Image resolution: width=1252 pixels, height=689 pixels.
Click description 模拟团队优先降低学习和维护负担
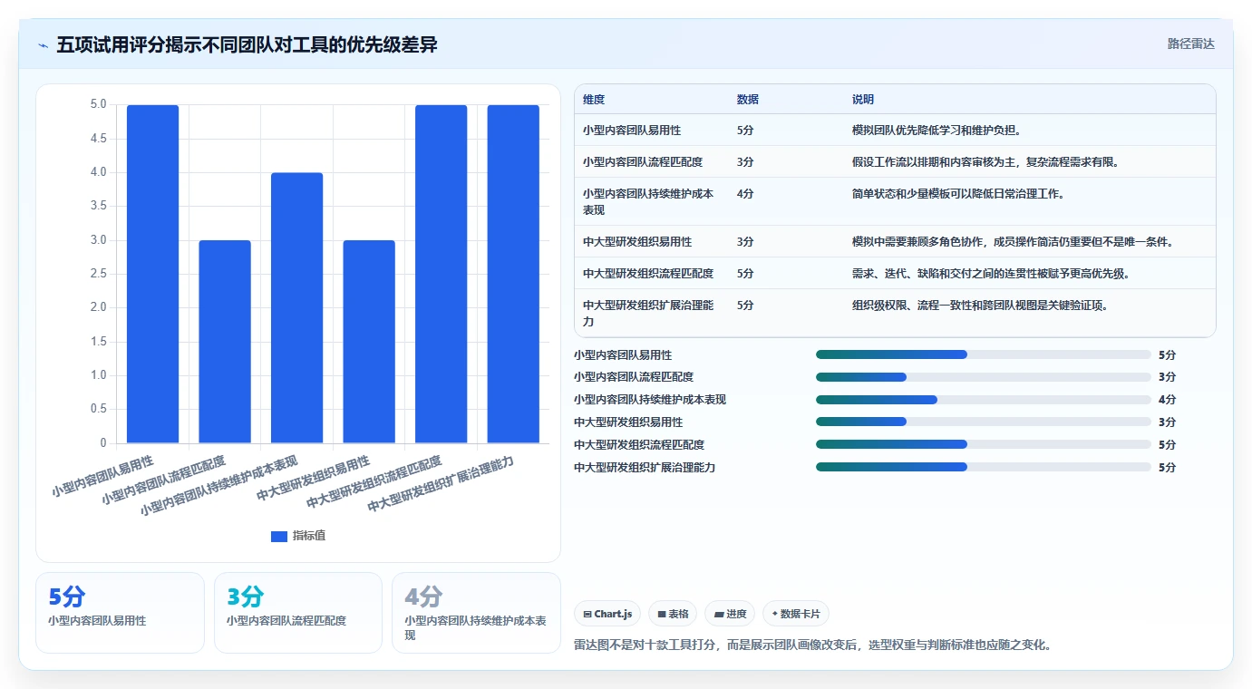coord(937,130)
